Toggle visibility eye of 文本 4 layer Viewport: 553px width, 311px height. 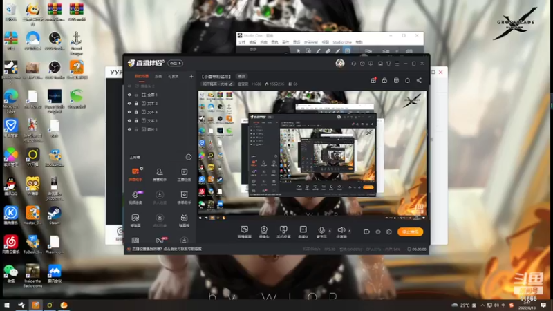coord(129,112)
